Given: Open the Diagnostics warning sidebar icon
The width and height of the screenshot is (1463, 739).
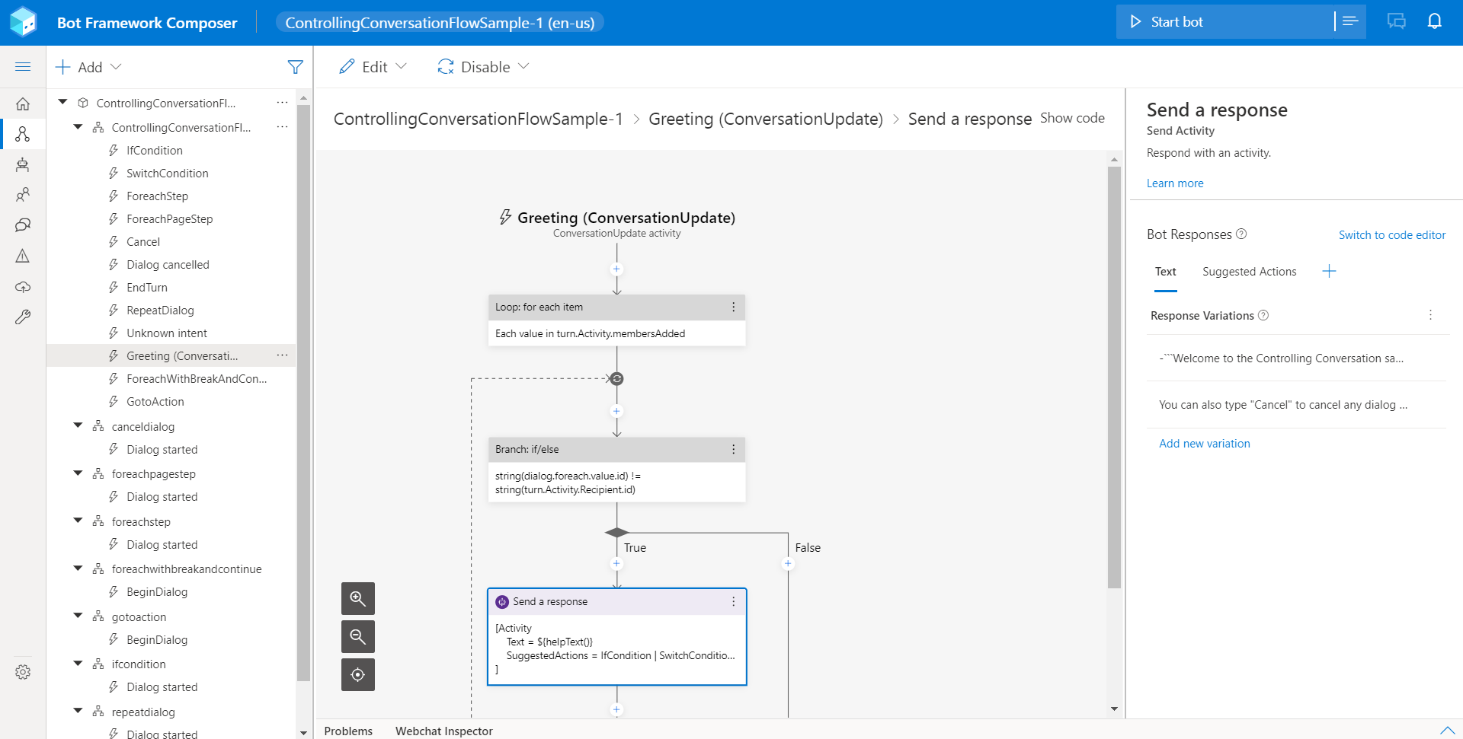Looking at the screenshot, I should [23, 256].
